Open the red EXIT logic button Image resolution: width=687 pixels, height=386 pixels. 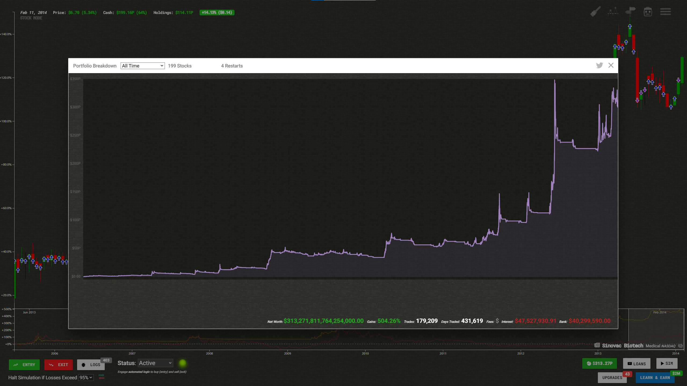click(x=59, y=365)
